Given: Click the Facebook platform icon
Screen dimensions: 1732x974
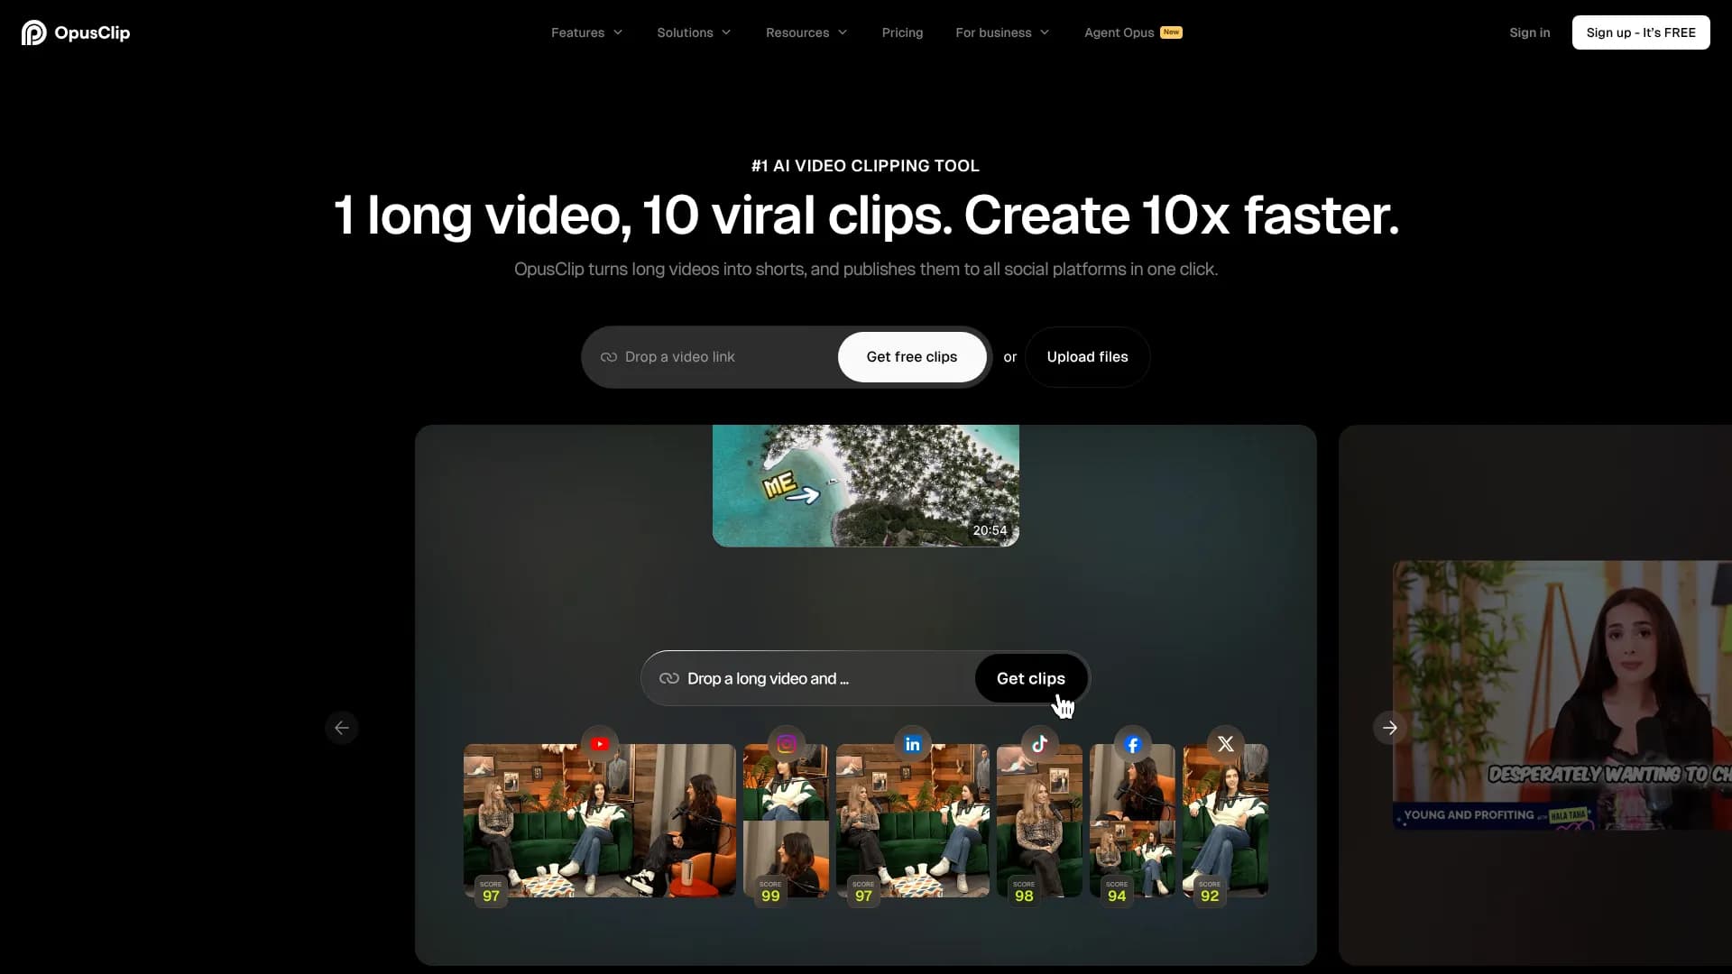Looking at the screenshot, I should 1133,744.
